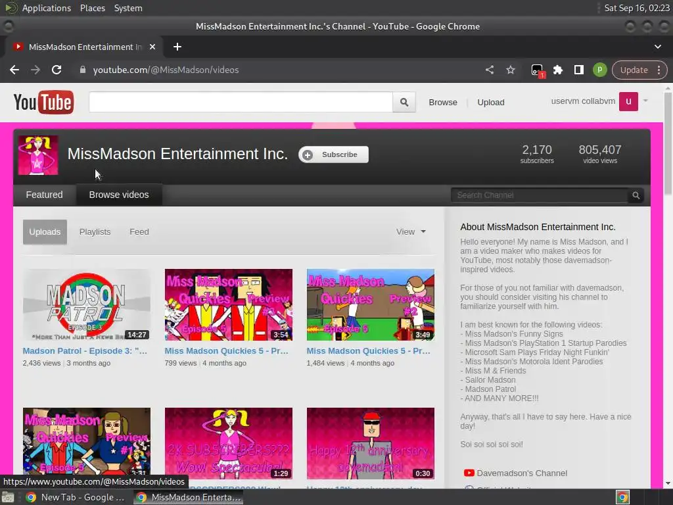Click channel search magnifier icon
This screenshot has width=673, height=505.
click(x=636, y=195)
